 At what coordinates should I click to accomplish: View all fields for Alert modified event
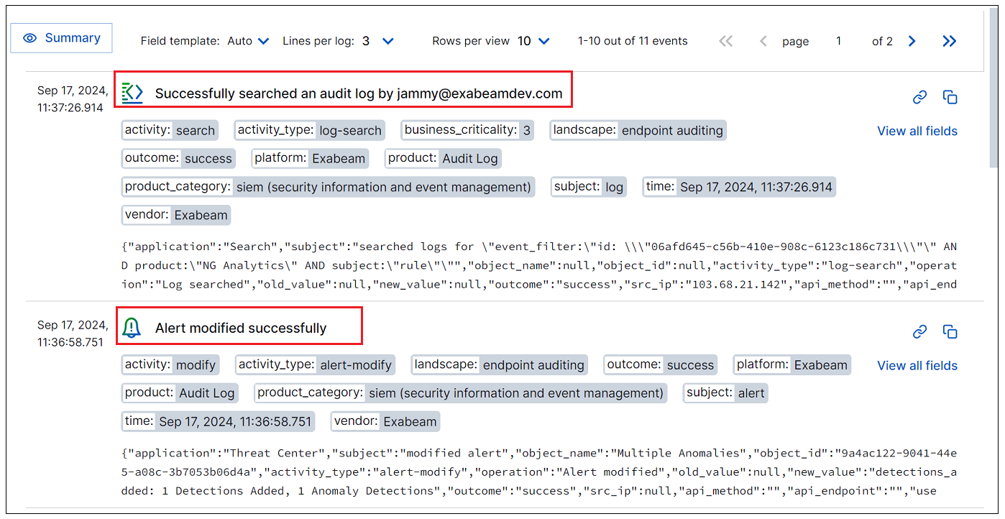click(x=917, y=365)
